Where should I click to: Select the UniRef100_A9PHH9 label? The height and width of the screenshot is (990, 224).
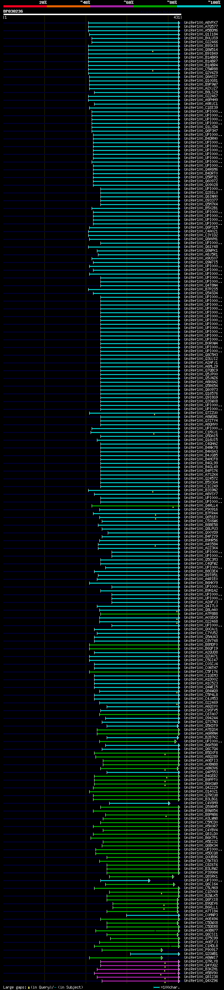[x=201, y=99]
